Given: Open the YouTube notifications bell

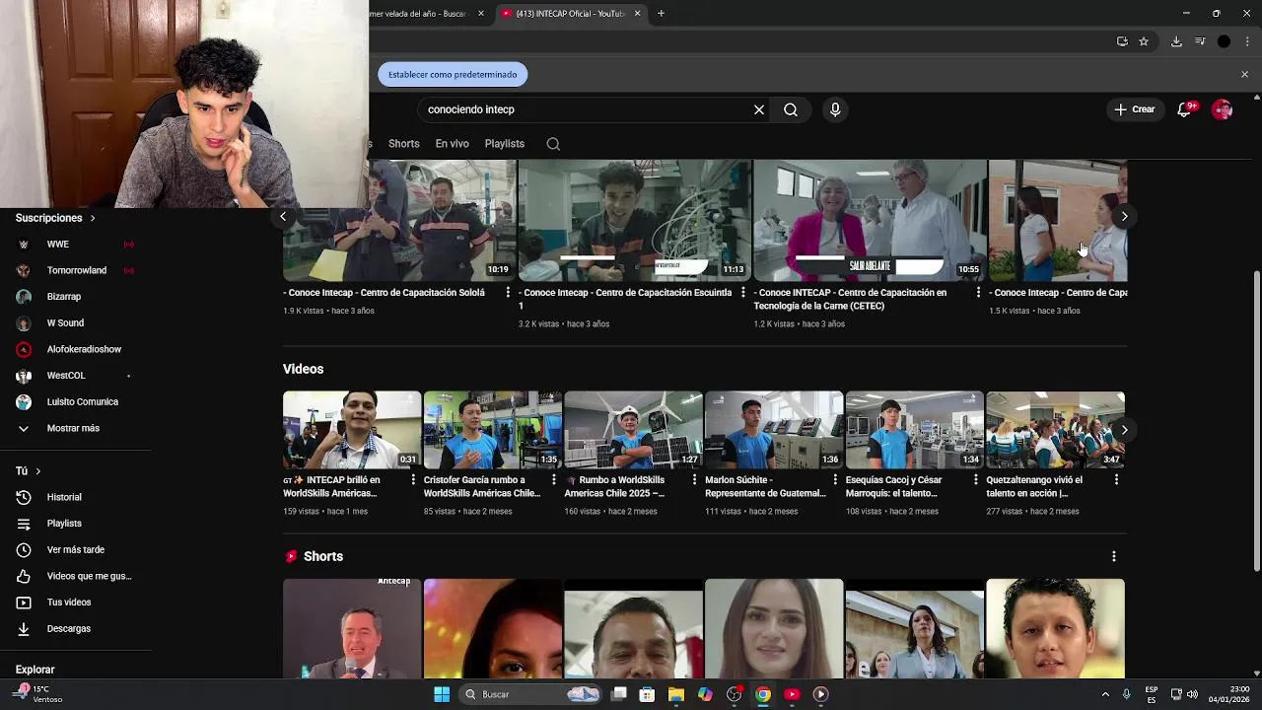Looking at the screenshot, I should 1184,109.
